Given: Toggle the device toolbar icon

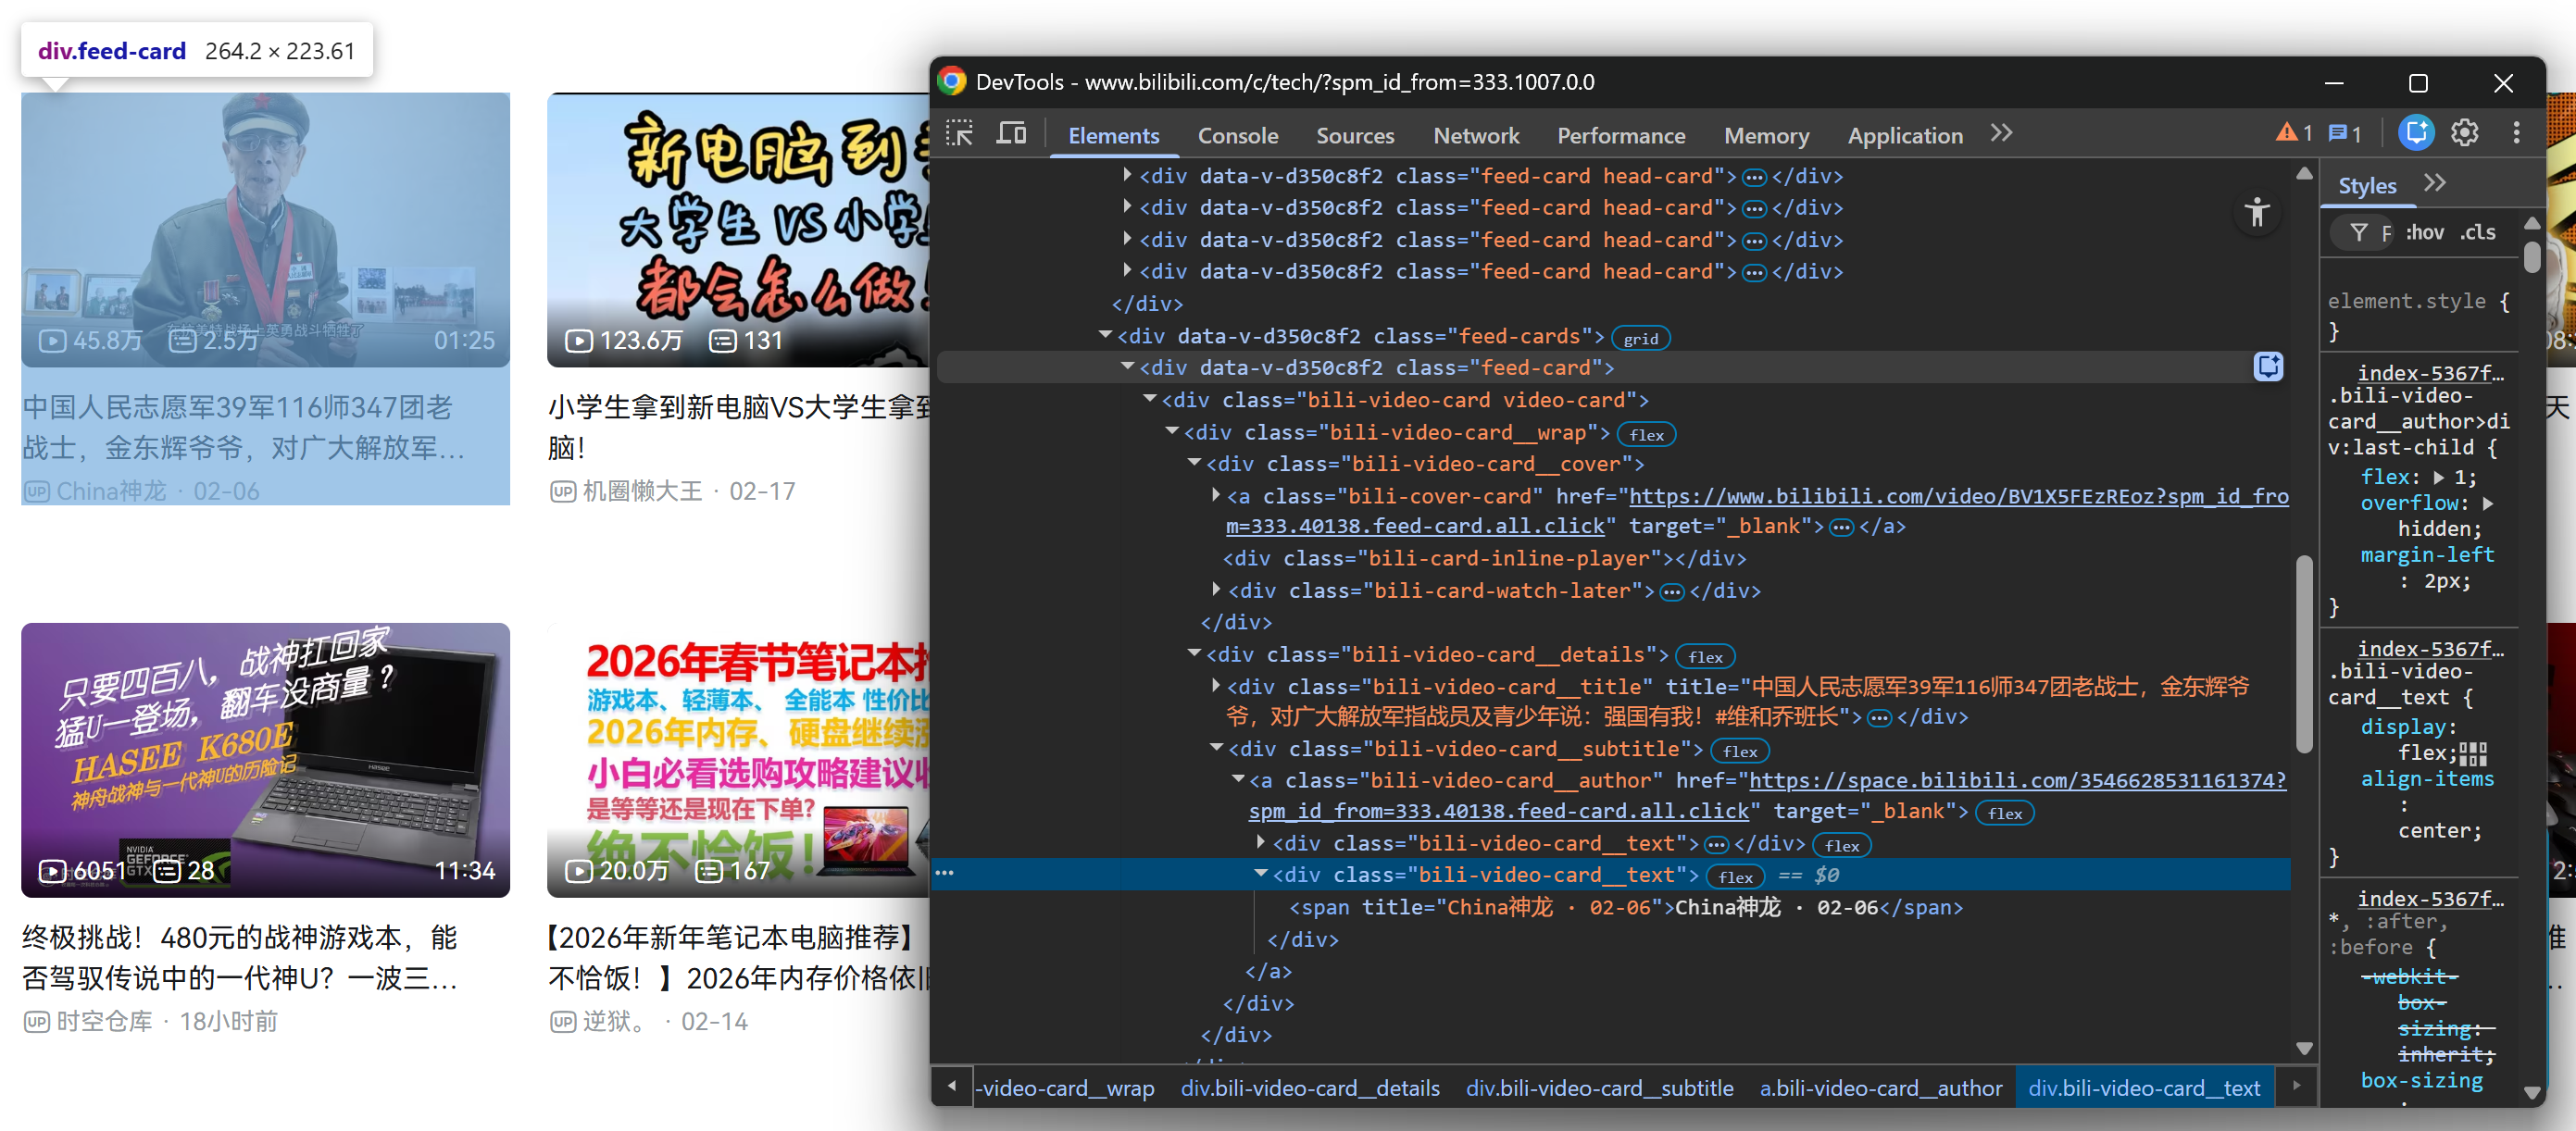Looking at the screenshot, I should (x=1011, y=134).
